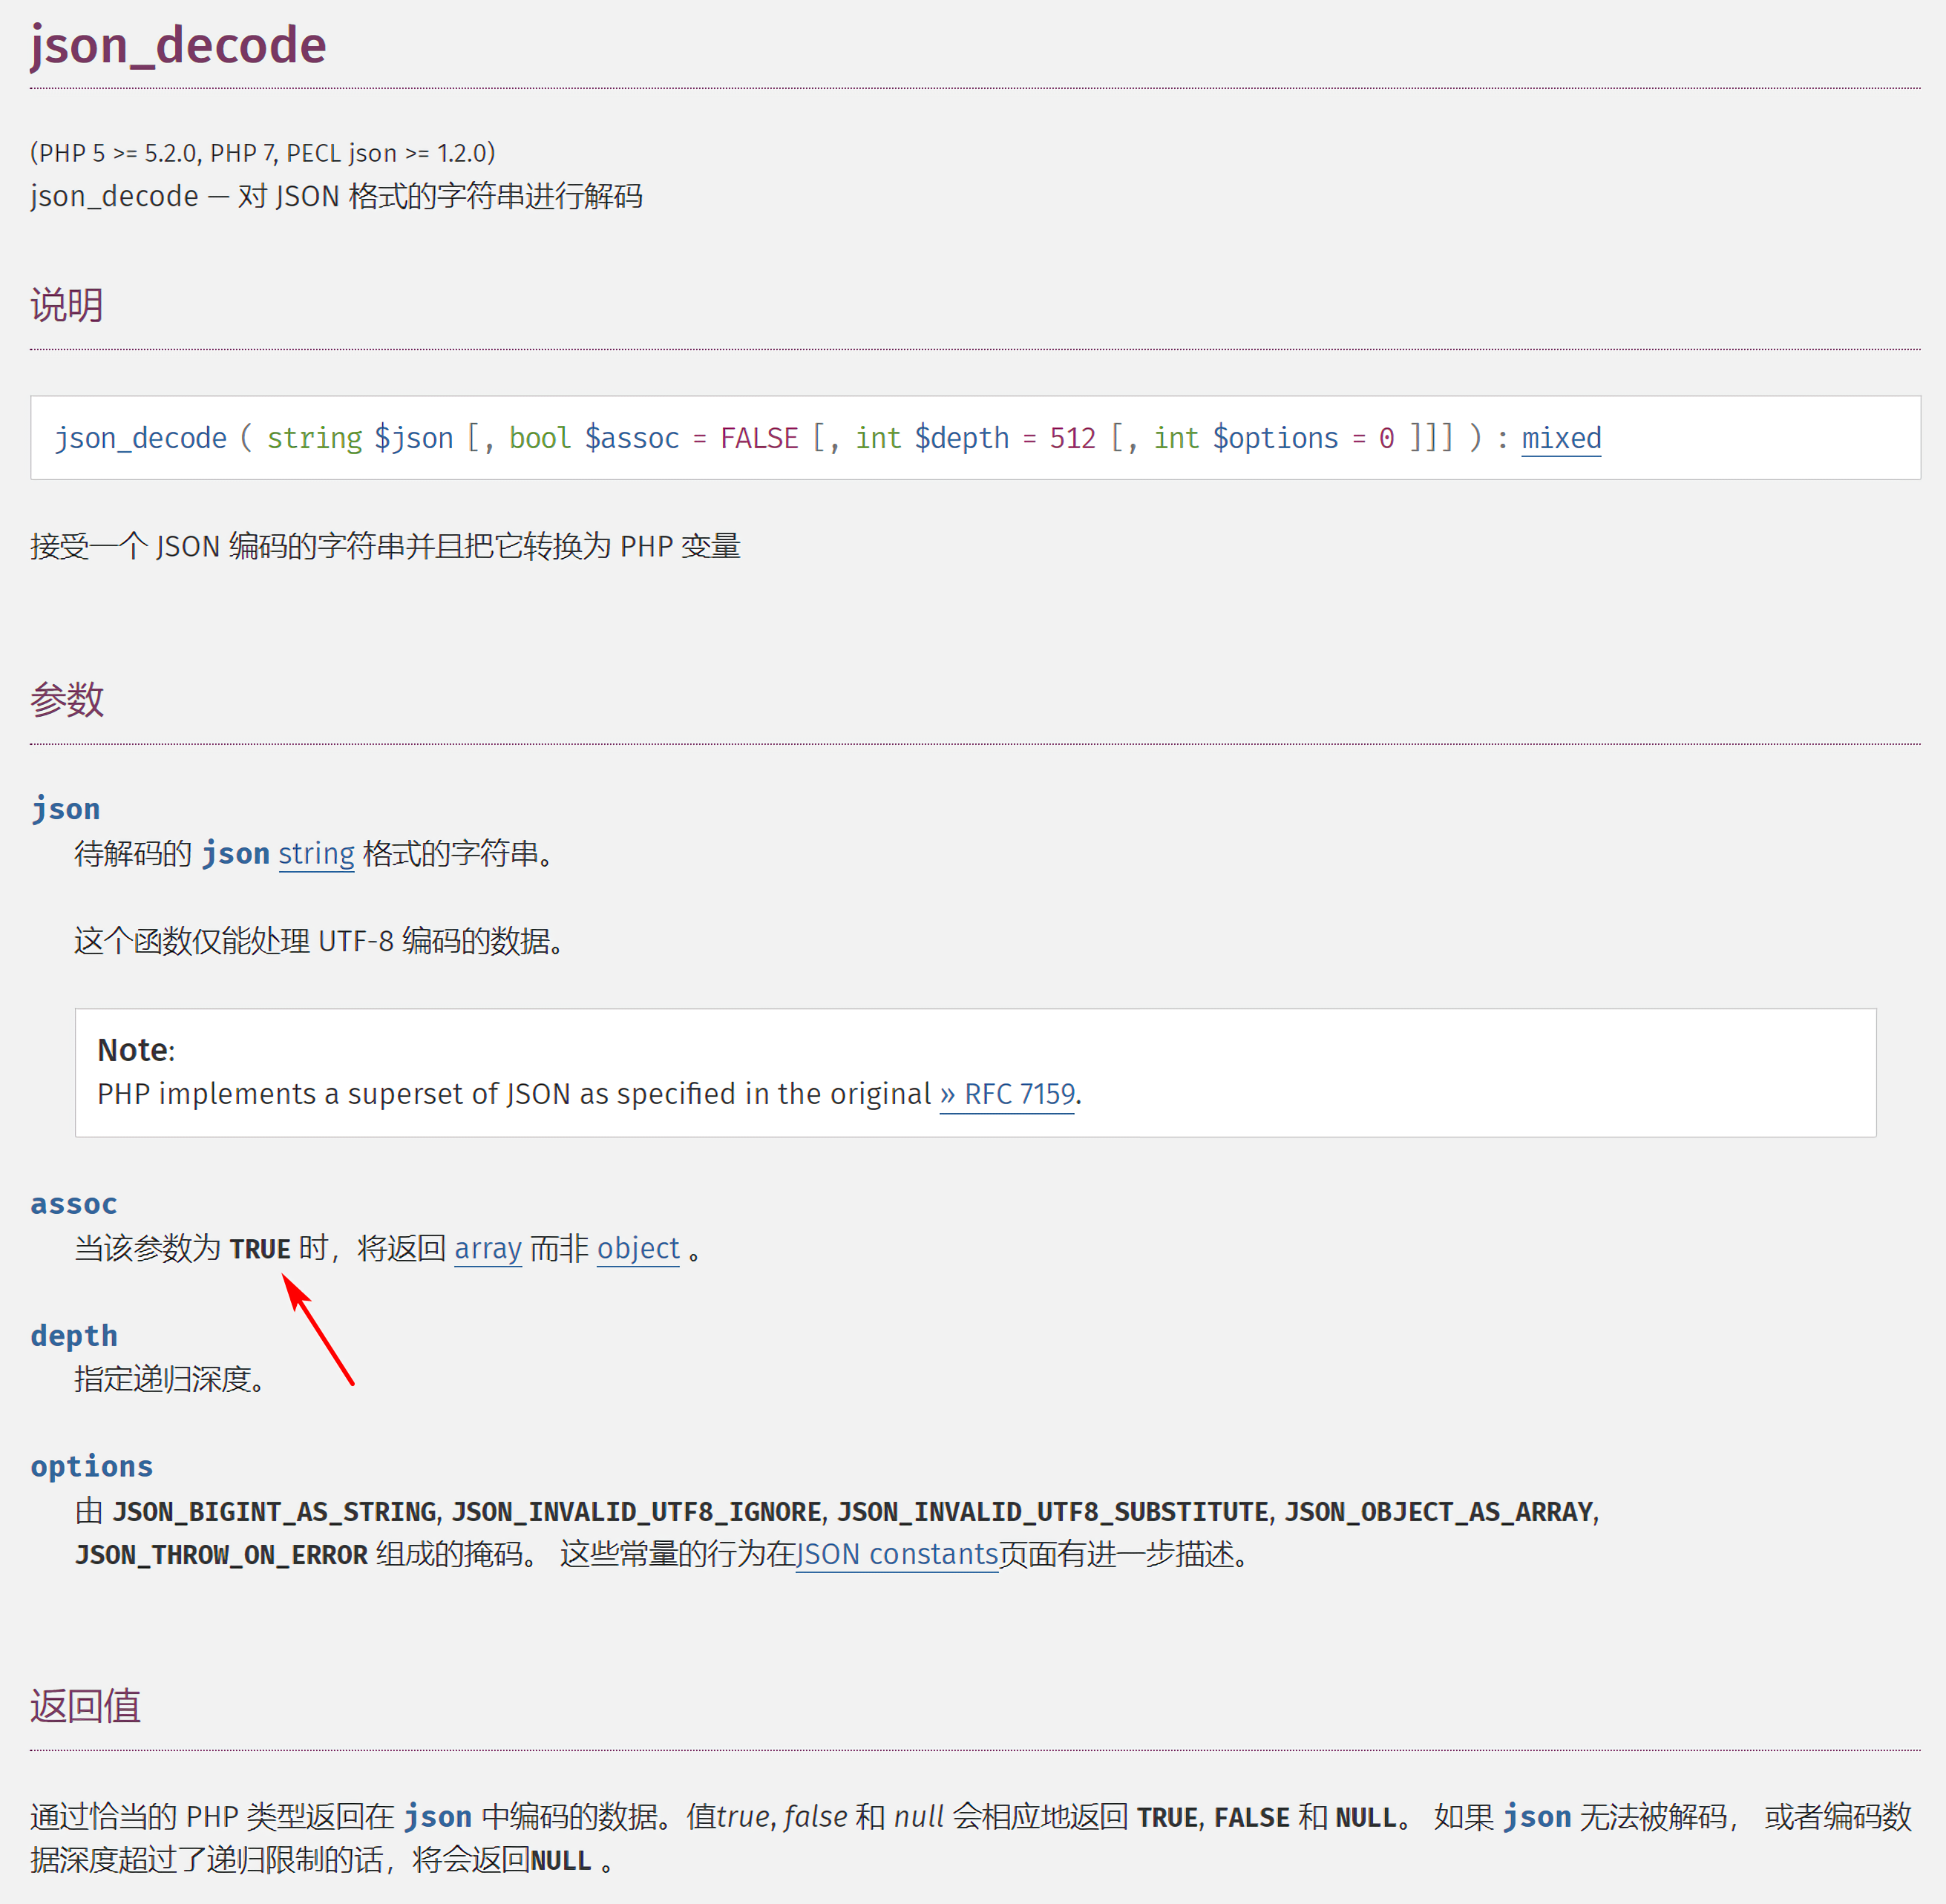Click the 'json' parameter name
This screenshot has height=1904, width=1946.
(x=65, y=808)
